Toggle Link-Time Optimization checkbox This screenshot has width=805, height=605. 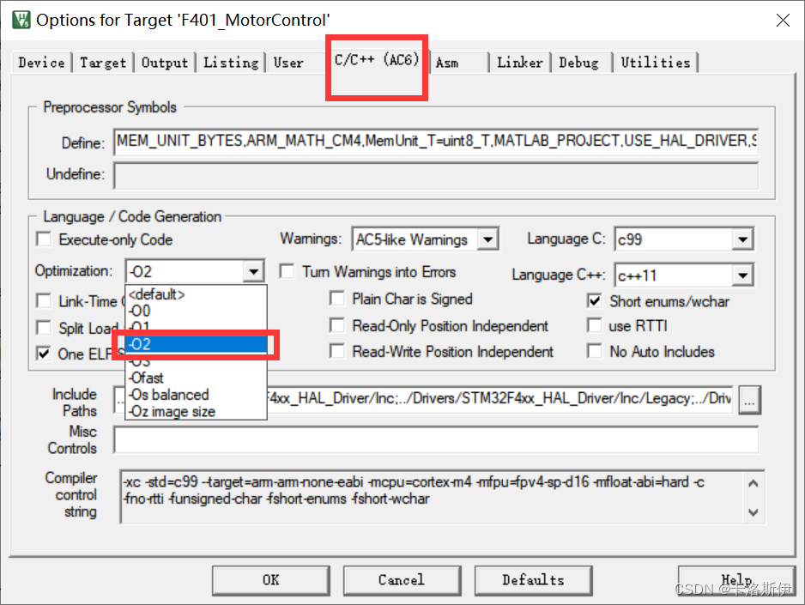point(44,300)
